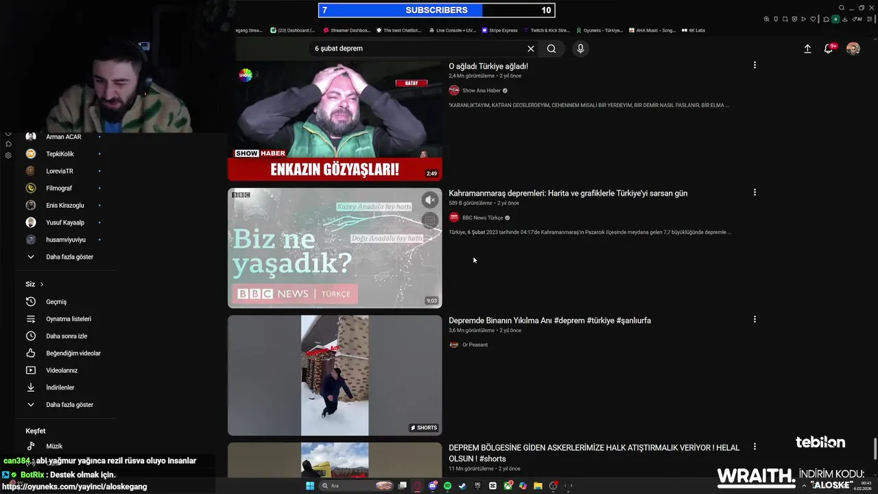The height and width of the screenshot is (494, 878).
Task: Unmute the BBC News preview thumbnail
Action: point(430,200)
